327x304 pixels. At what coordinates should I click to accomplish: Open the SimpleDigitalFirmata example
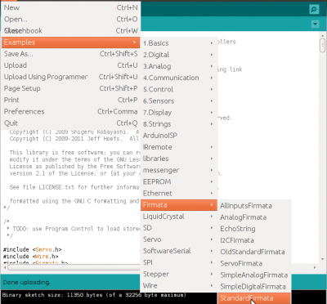point(254,287)
